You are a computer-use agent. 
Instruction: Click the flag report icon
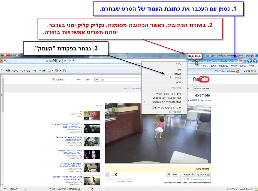[x=169, y=174]
